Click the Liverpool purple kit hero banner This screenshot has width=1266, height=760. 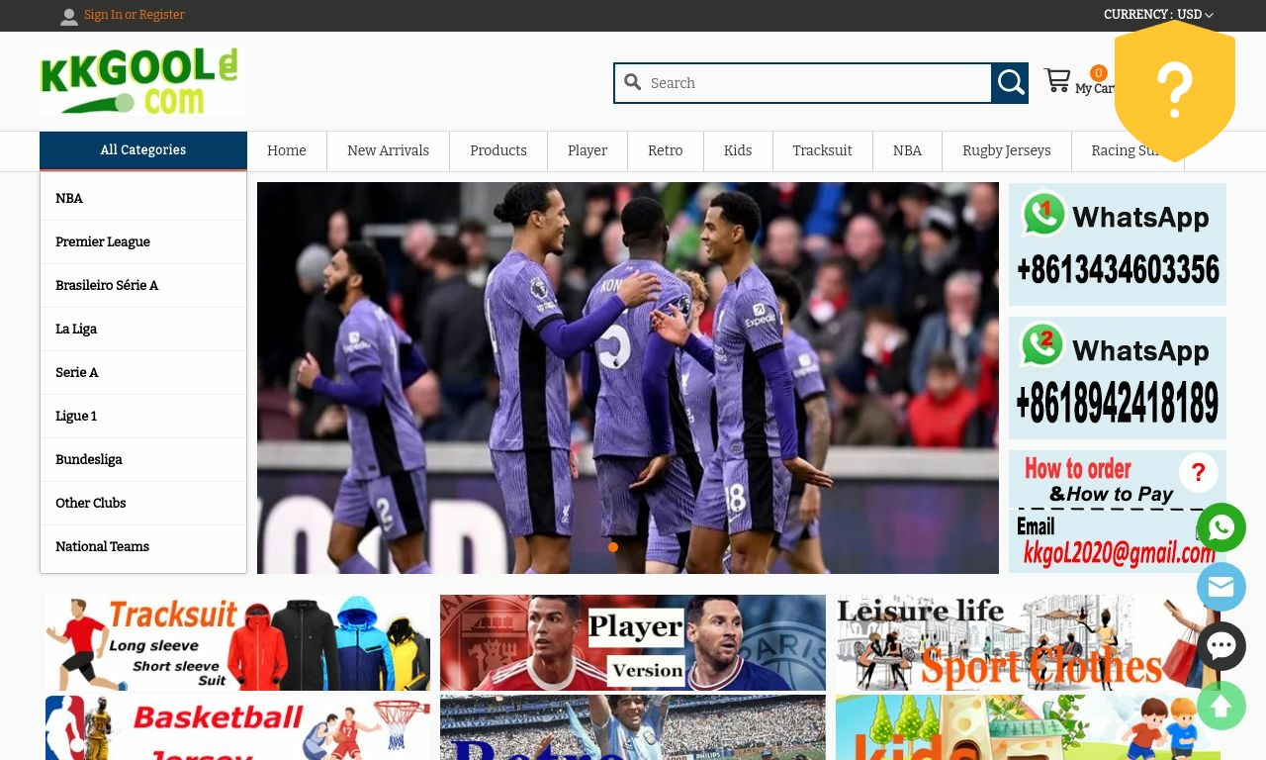[628, 378]
